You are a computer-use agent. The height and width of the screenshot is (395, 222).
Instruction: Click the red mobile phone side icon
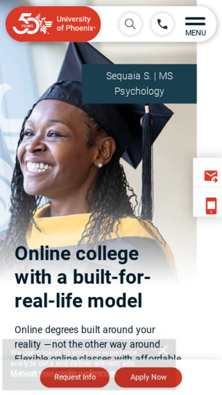(x=211, y=206)
